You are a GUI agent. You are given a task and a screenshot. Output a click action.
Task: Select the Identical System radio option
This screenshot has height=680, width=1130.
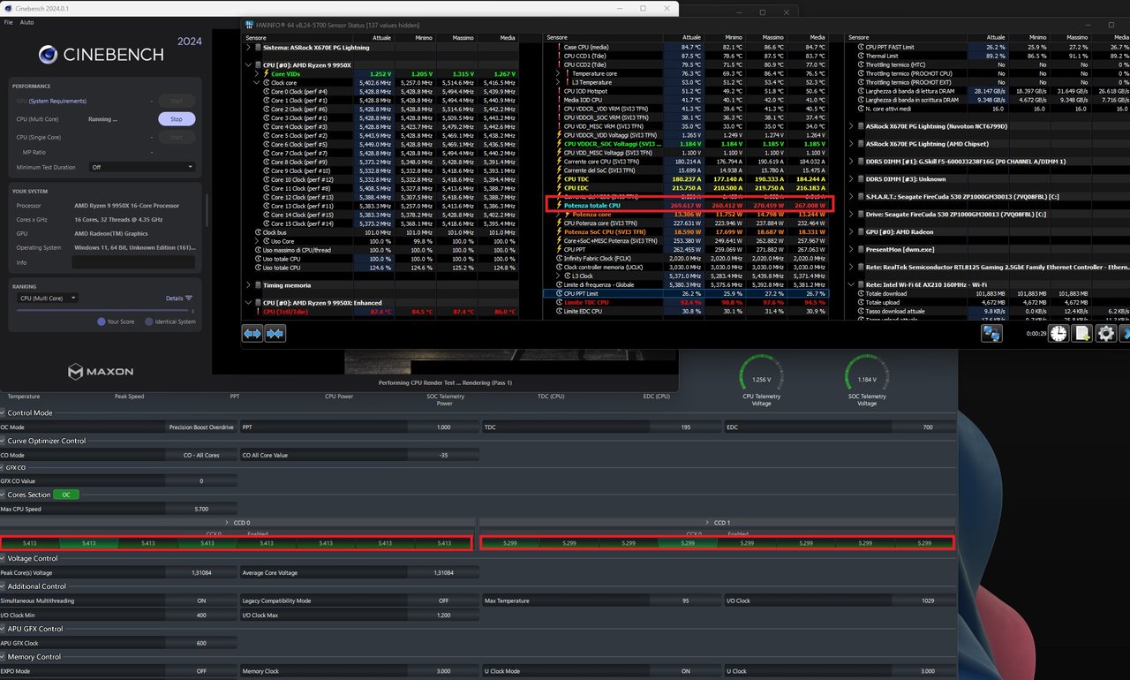pyautogui.click(x=148, y=321)
